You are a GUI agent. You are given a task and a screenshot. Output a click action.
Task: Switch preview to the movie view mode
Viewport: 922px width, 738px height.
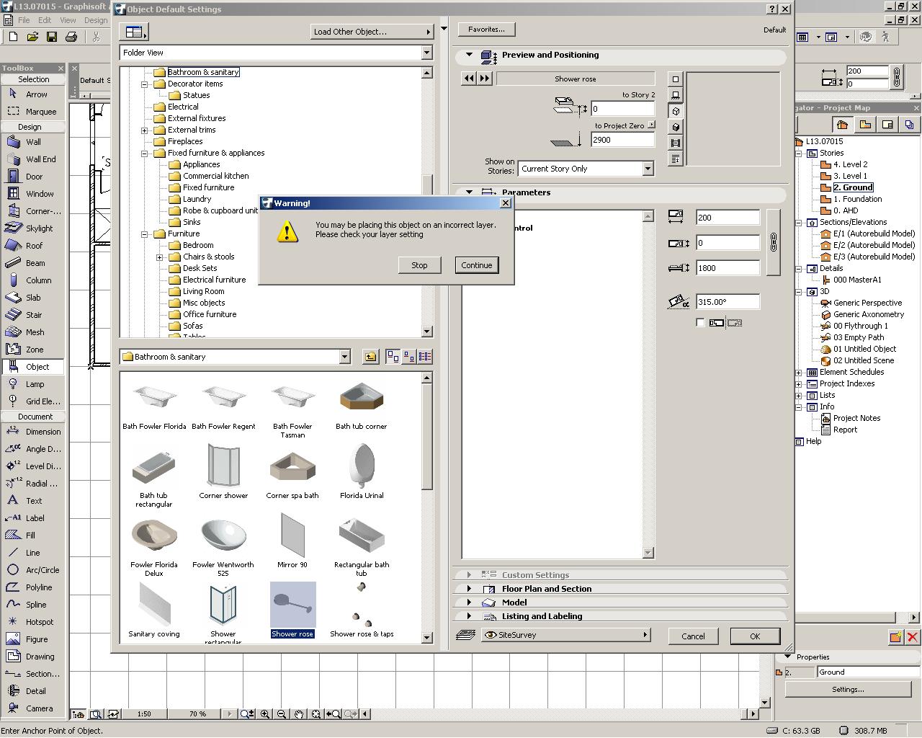tap(675, 143)
